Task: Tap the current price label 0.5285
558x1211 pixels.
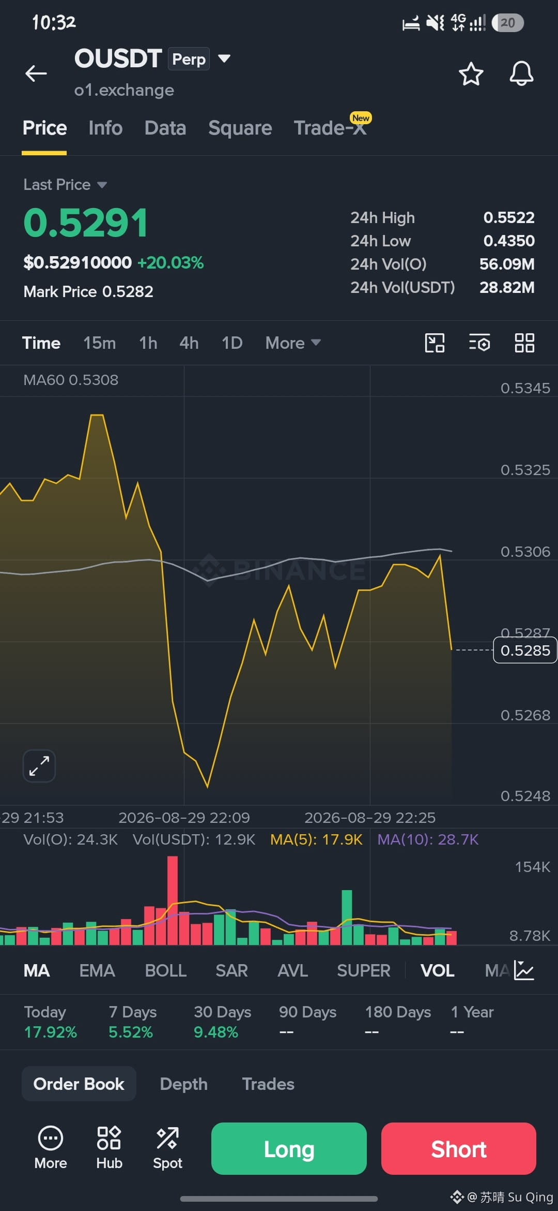Action: [525, 650]
